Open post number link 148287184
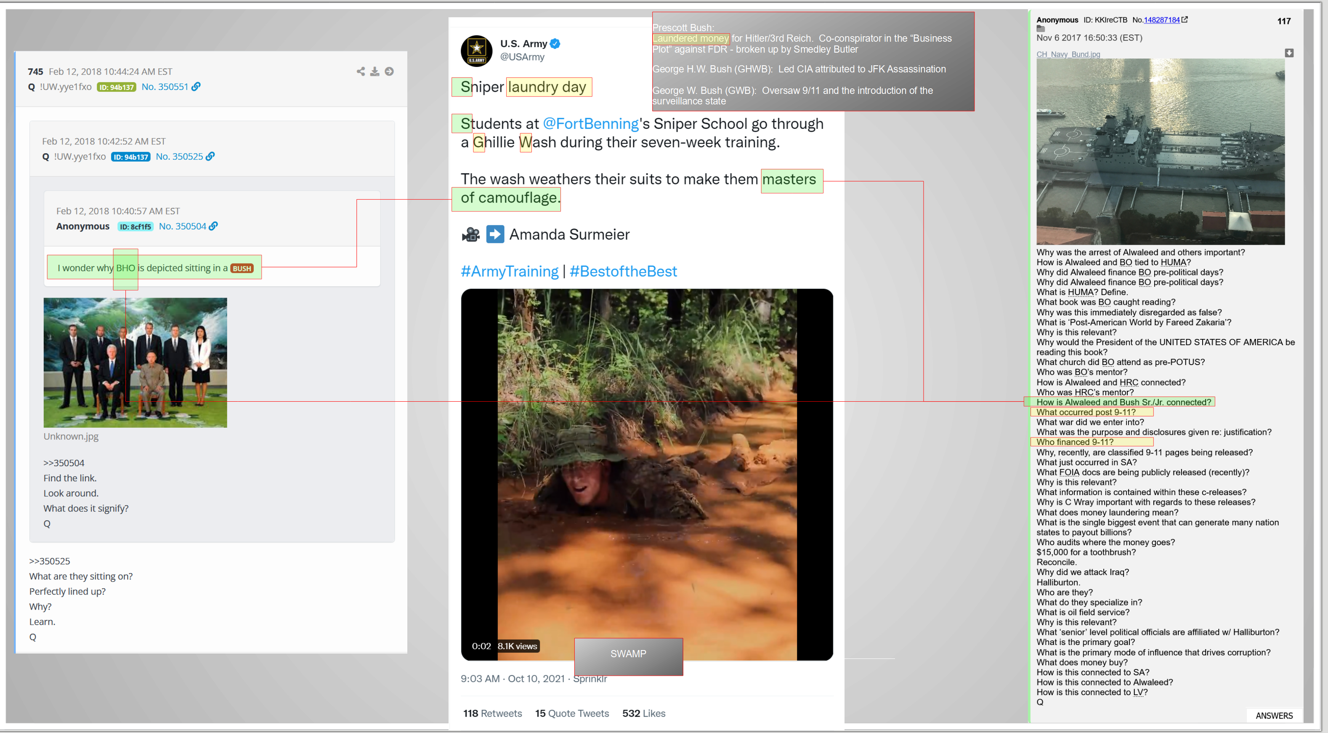This screenshot has width=1328, height=733. [x=1161, y=20]
